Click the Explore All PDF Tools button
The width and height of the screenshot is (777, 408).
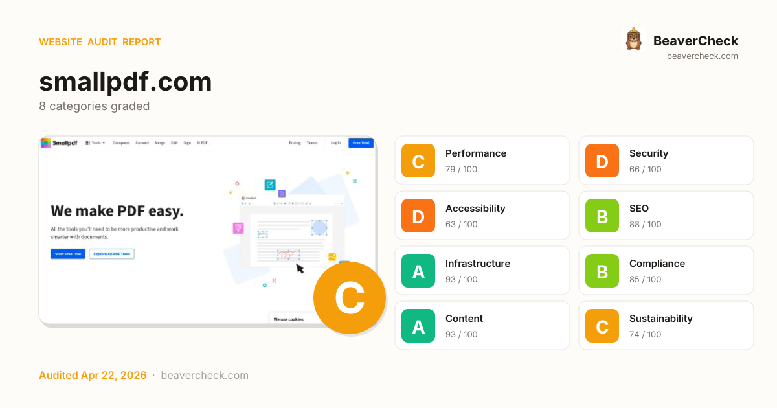click(111, 254)
